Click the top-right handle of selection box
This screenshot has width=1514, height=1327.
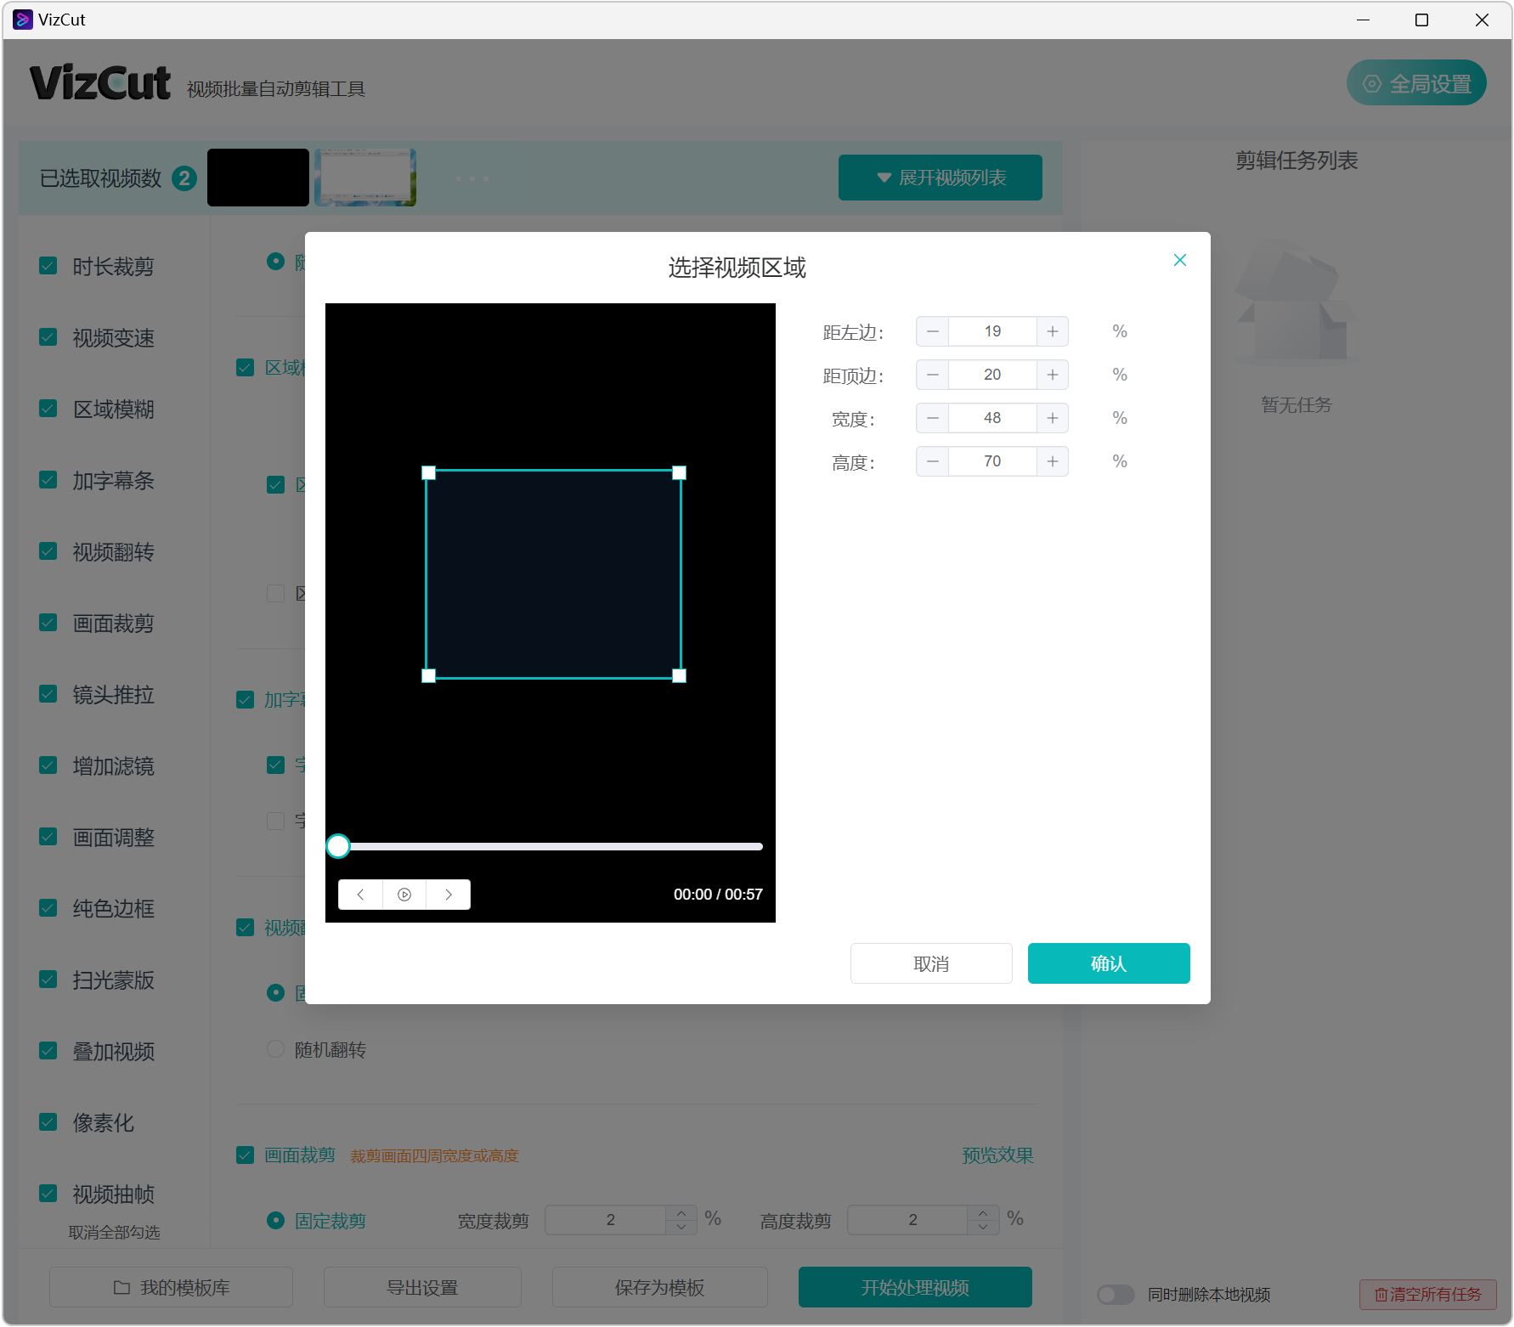679,473
